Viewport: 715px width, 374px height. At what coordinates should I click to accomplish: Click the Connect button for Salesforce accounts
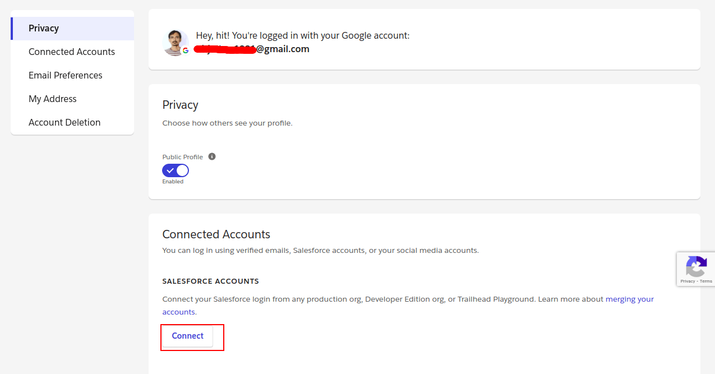pyautogui.click(x=187, y=335)
